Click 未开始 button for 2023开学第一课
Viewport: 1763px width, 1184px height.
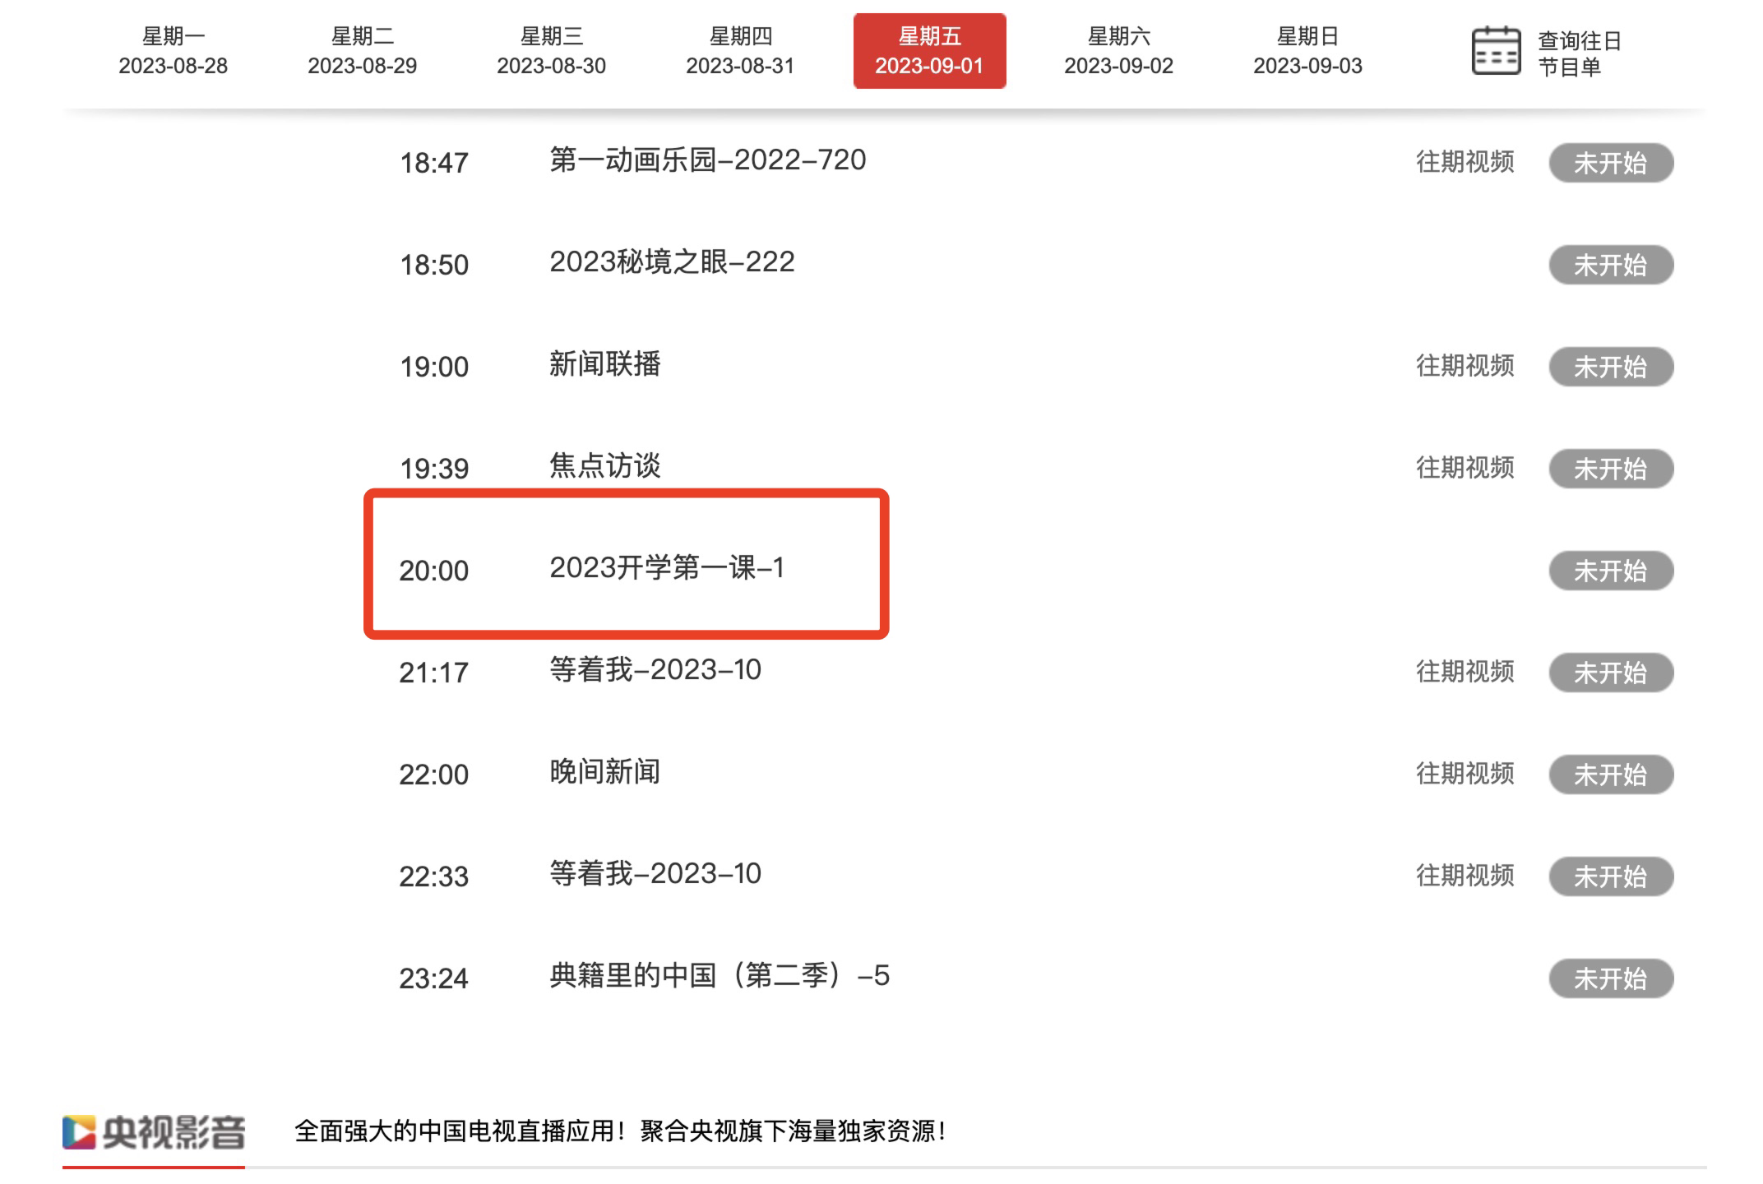tap(1610, 571)
